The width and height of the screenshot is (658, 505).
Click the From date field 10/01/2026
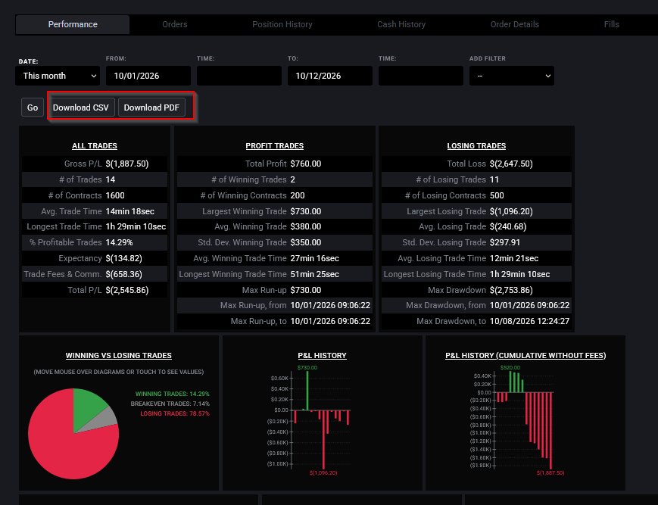pos(148,76)
